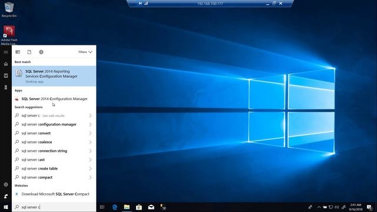
Task: Minimize the remote desktop session
Action: [267, 4]
